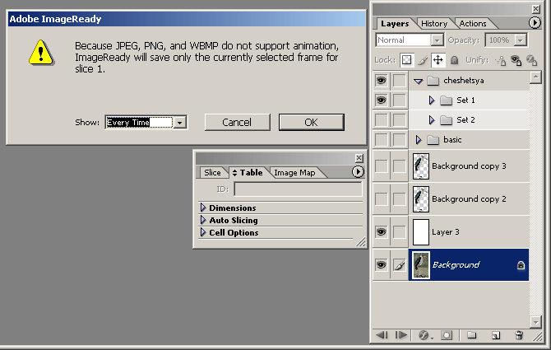Show the basic layer set
The image size is (551, 350).
[x=381, y=140]
